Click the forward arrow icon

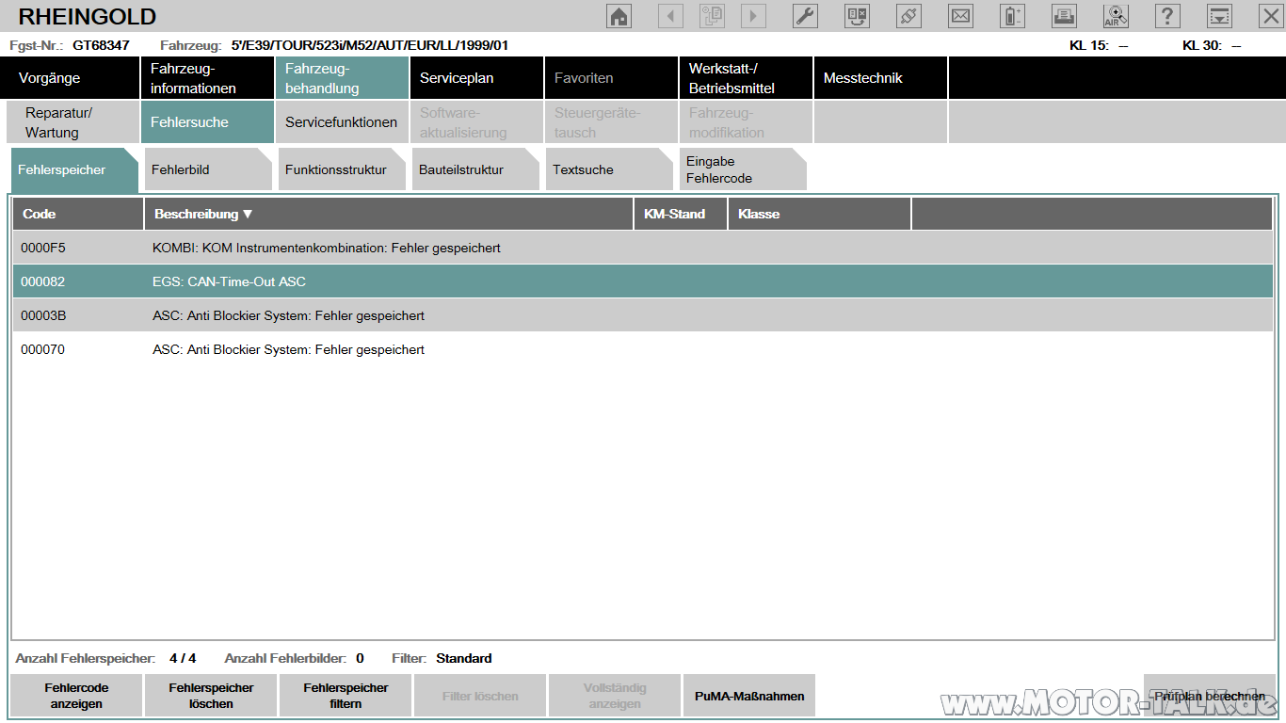point(753,16)
